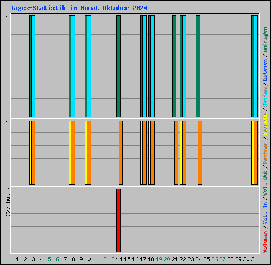This screenshot has height=265, width=271.
Task: Select the orange Rechner bar for day 10
Action: 89,153
